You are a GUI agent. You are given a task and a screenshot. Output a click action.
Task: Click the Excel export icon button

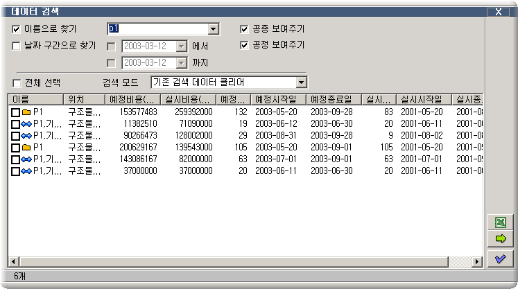[x=500, y=222]
